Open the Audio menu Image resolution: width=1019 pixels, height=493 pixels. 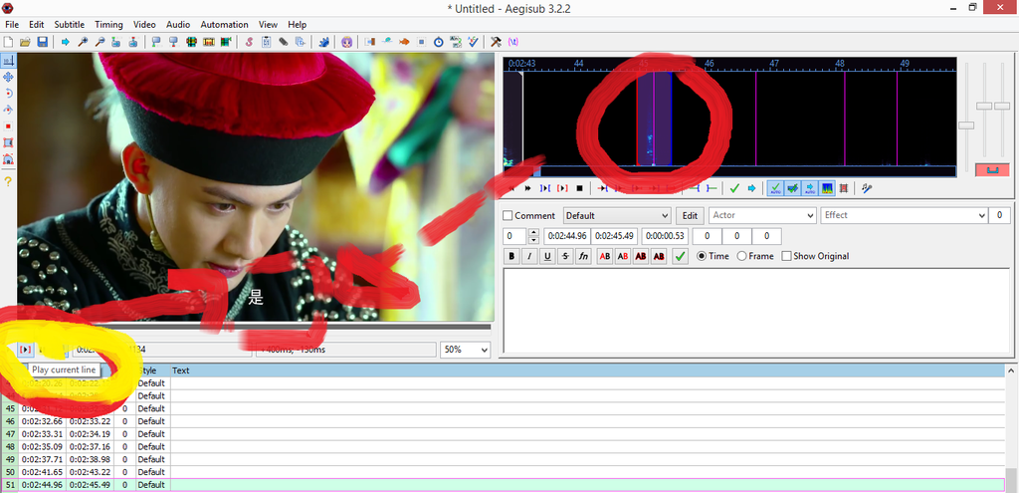point(178,24)
